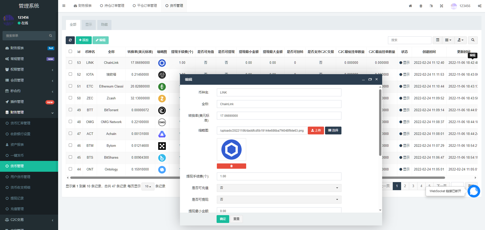Open the 是否可提现 dropdown in the dialog
Screen dimensions: 485x230
click(x=279, y=199)
